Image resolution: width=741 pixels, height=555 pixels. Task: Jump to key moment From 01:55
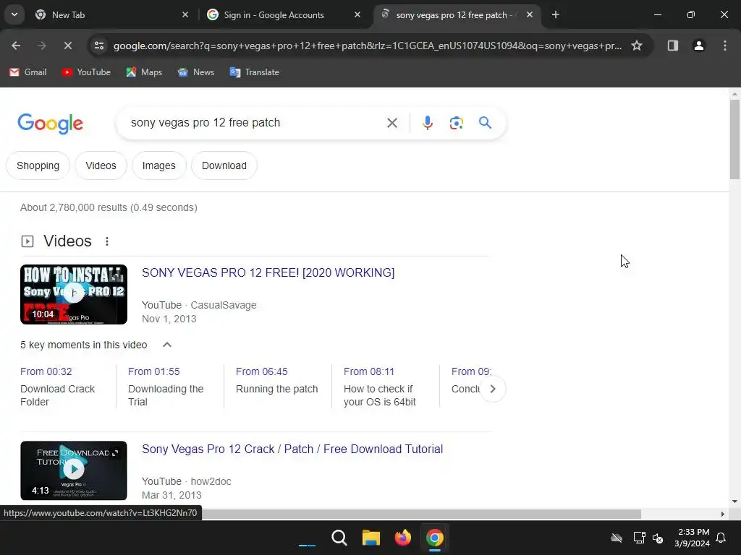point(153,371)
